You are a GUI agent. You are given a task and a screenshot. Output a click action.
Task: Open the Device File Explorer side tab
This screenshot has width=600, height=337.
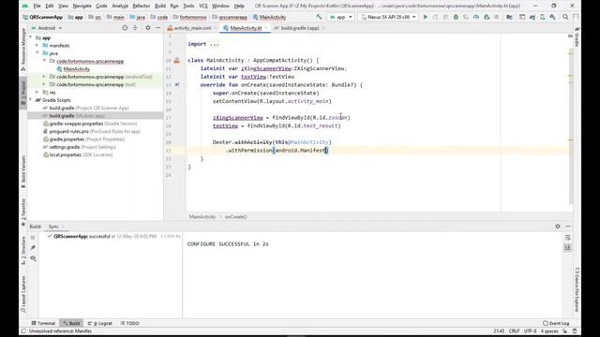tap(577, 290)
